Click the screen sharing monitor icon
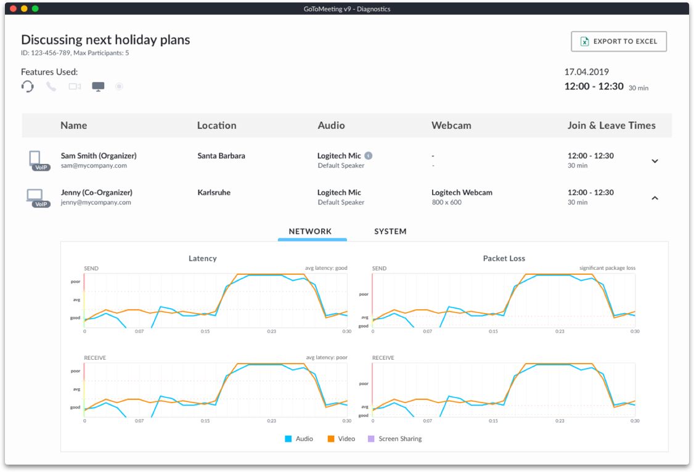This screenshot has height=472, width=694. coord(98,86)
